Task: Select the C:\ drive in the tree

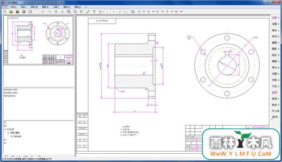Action: (5, 122)
